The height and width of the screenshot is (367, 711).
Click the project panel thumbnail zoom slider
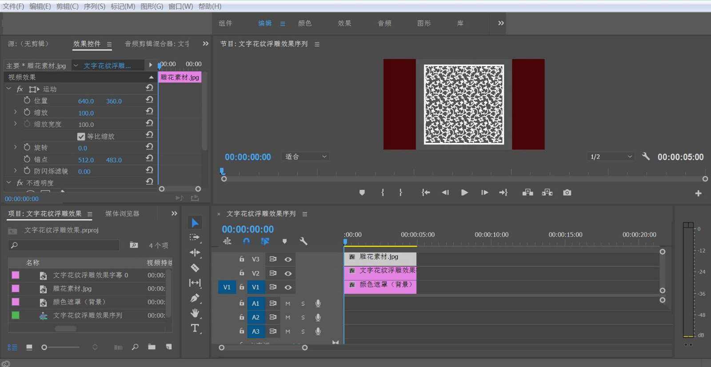(x=44, y=347)
